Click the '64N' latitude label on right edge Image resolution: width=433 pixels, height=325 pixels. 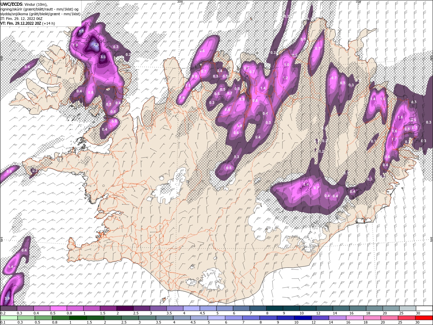[x=431, y=239]
